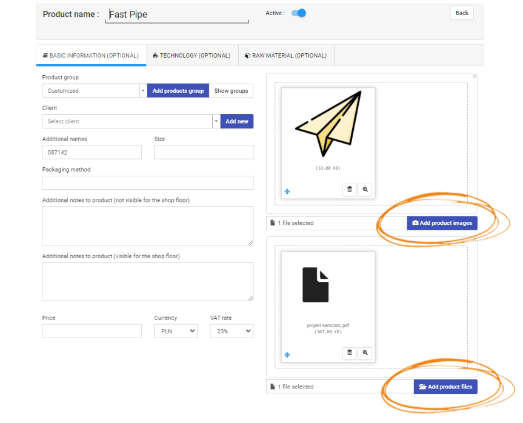
Task: Delete the paper plane product image
Action: [x=350, y=190]
